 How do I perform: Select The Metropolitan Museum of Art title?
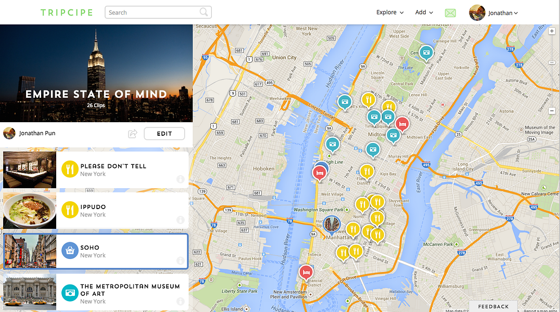[x=130, y=290]
